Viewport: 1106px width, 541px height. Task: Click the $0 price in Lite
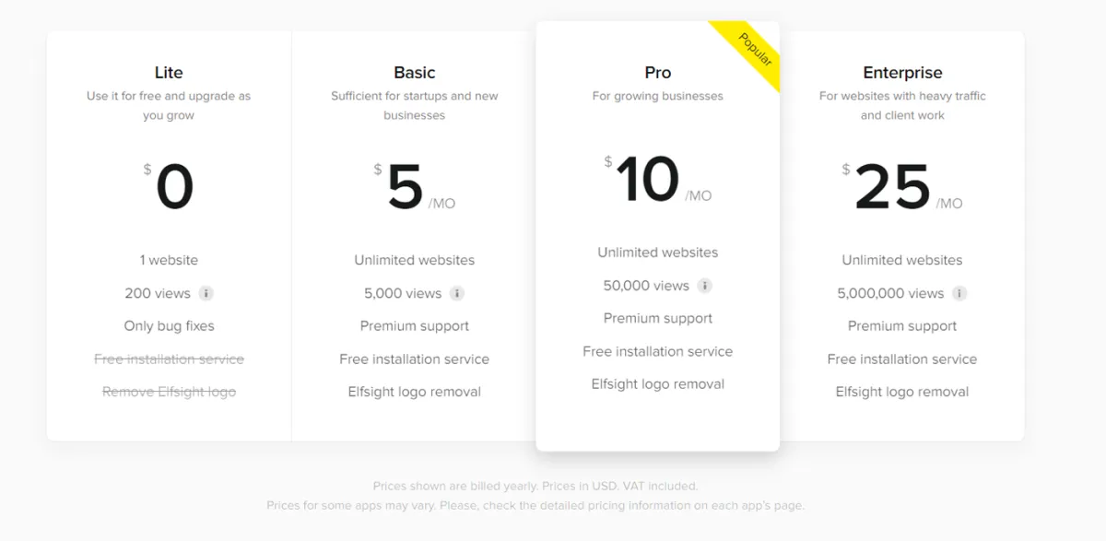[169, 187]
